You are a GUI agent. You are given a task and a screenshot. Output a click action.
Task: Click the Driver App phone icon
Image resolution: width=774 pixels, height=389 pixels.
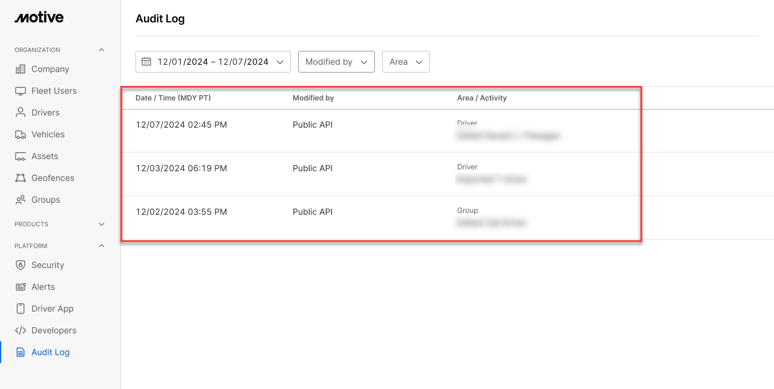tap(21, 309)
